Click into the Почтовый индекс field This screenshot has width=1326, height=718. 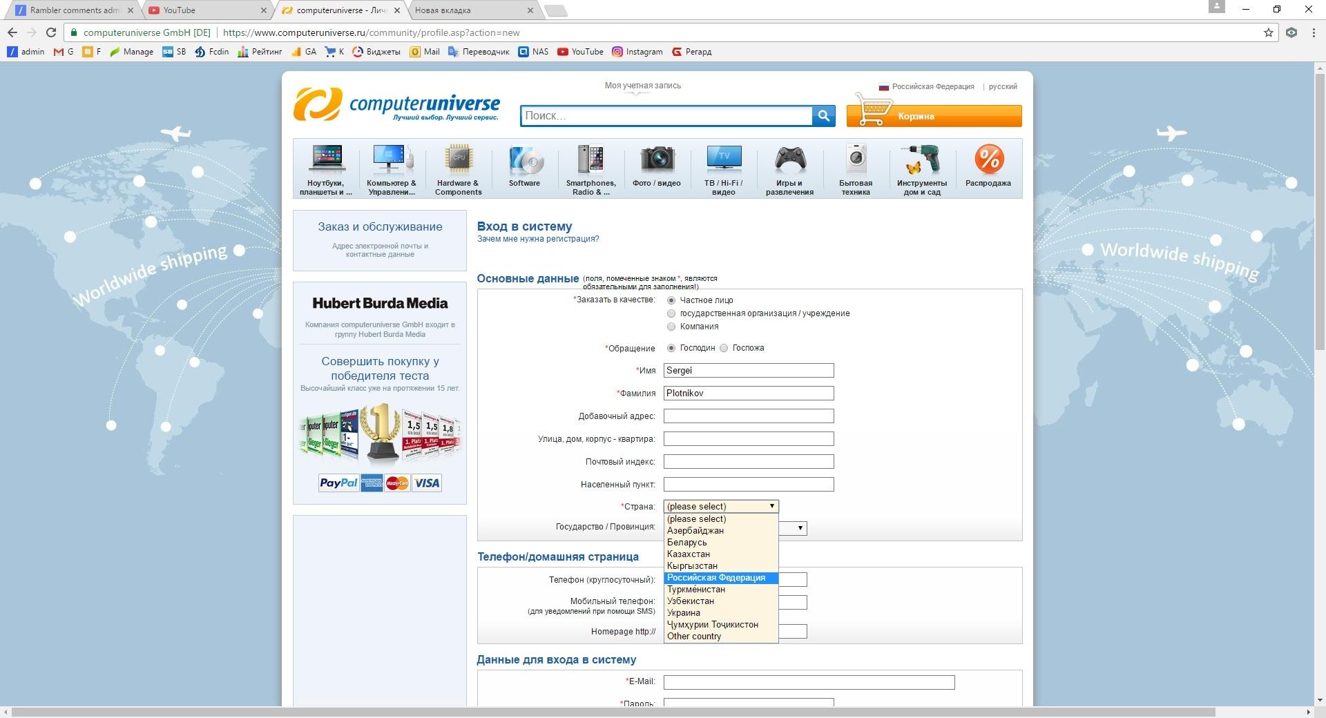[748, 462]
